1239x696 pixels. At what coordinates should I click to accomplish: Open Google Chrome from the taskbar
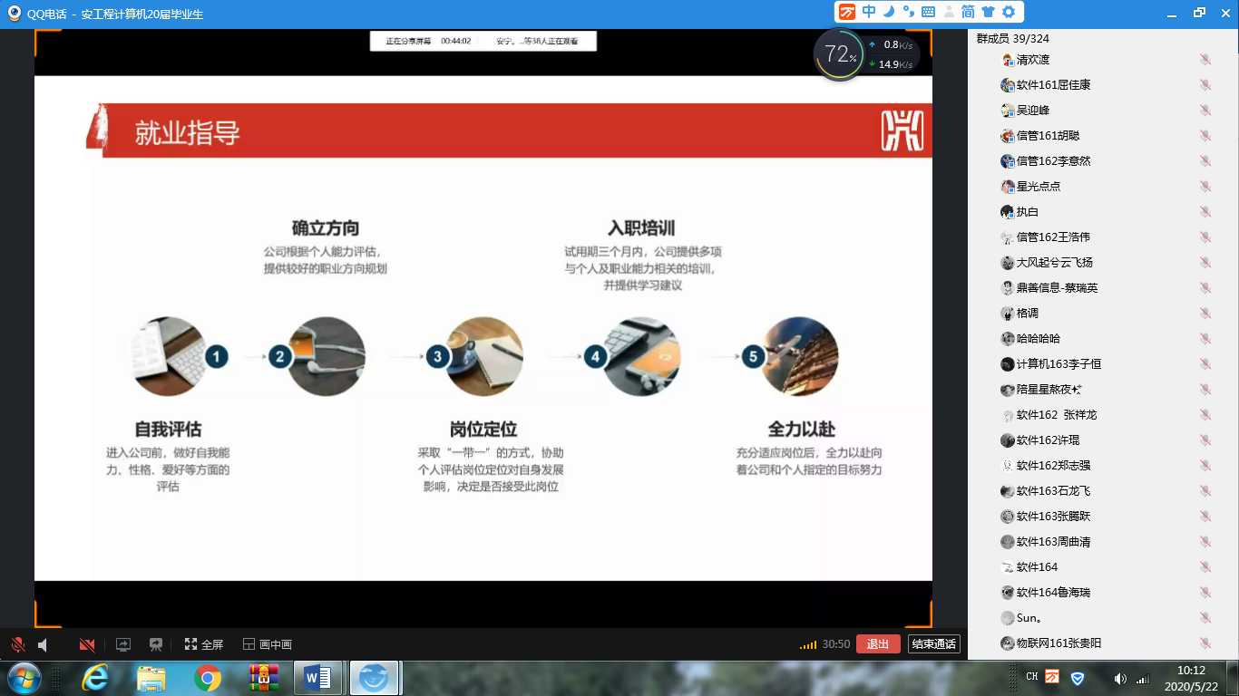coord(208,678)
